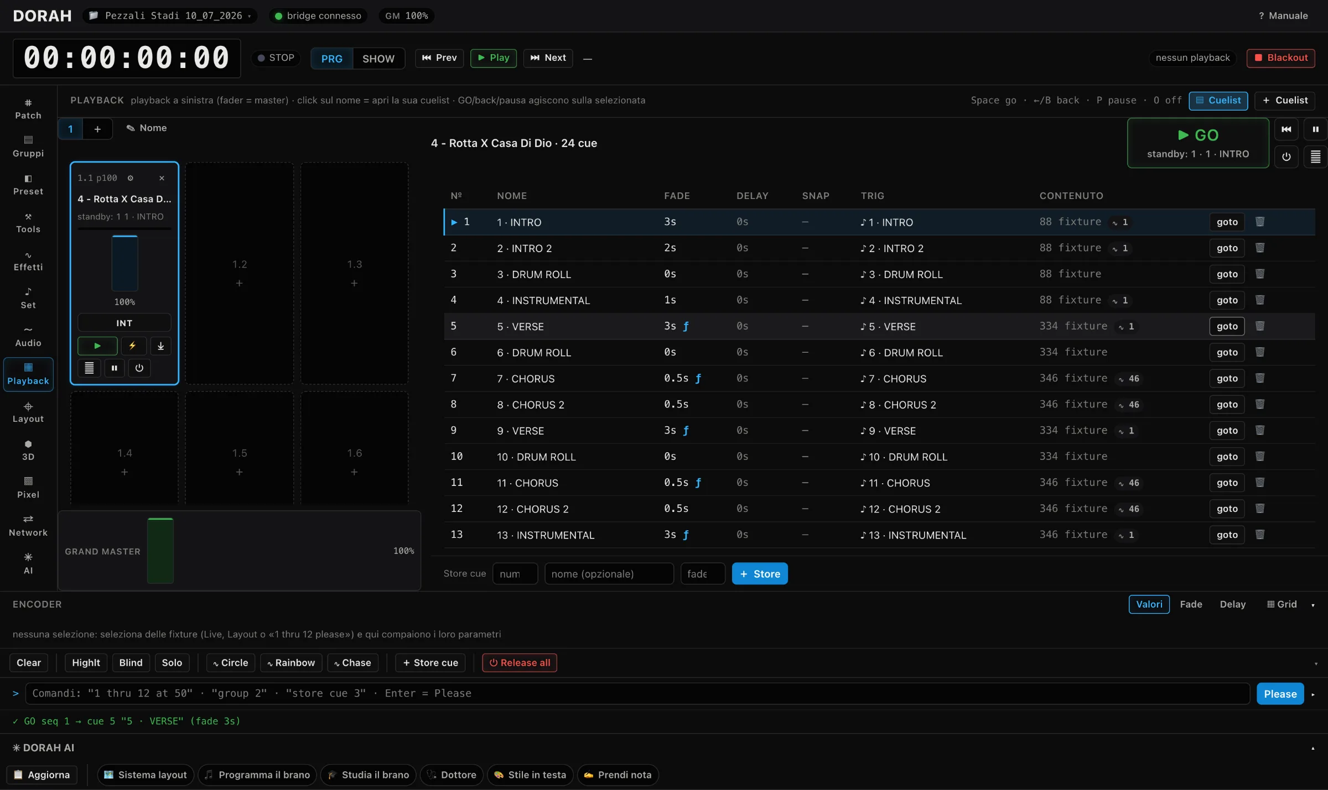Delete cue 3 DRUM ROLL with trash icon
This screenshot has width=1328, height=790.
point(1260,274)
